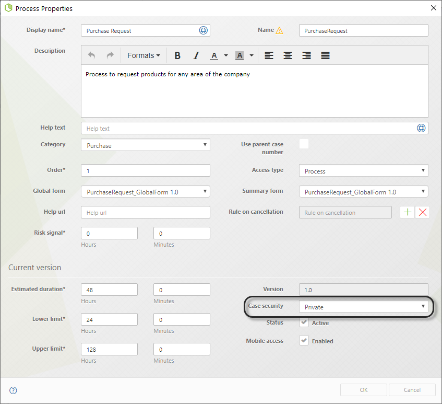Open the Global form dropdown
Viewport: 442px width, 404px height.
click(x=146, y=191)
